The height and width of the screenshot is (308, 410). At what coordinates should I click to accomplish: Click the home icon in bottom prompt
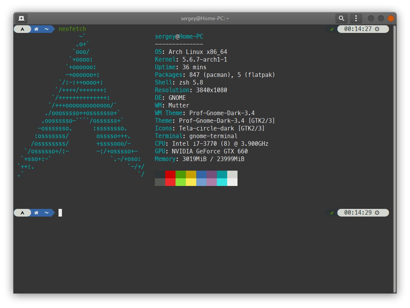point(36,213)
